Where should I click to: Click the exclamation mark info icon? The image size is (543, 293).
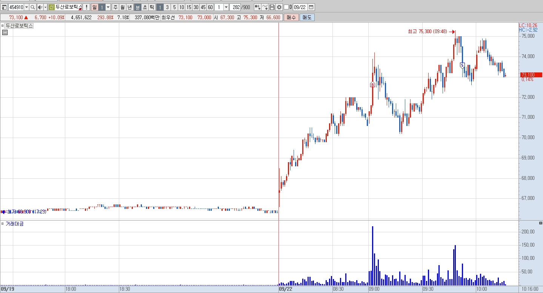pyautogui.click(x=86, y=7)
